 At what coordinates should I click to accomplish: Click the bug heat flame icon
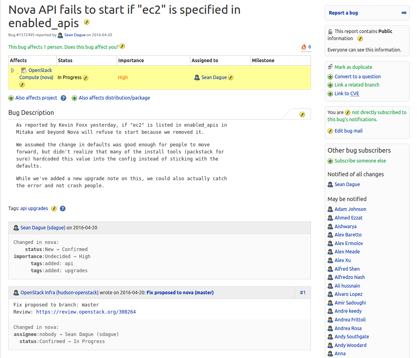(303, 47)
